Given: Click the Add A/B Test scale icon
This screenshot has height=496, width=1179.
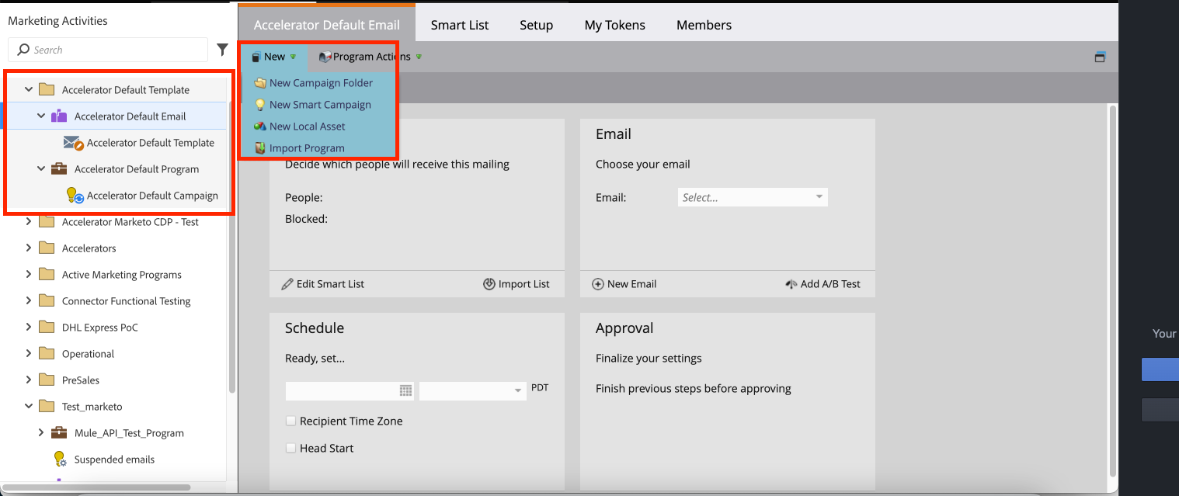Looking at the screenshot, I should pyautogui.click(x=791, y=284).
